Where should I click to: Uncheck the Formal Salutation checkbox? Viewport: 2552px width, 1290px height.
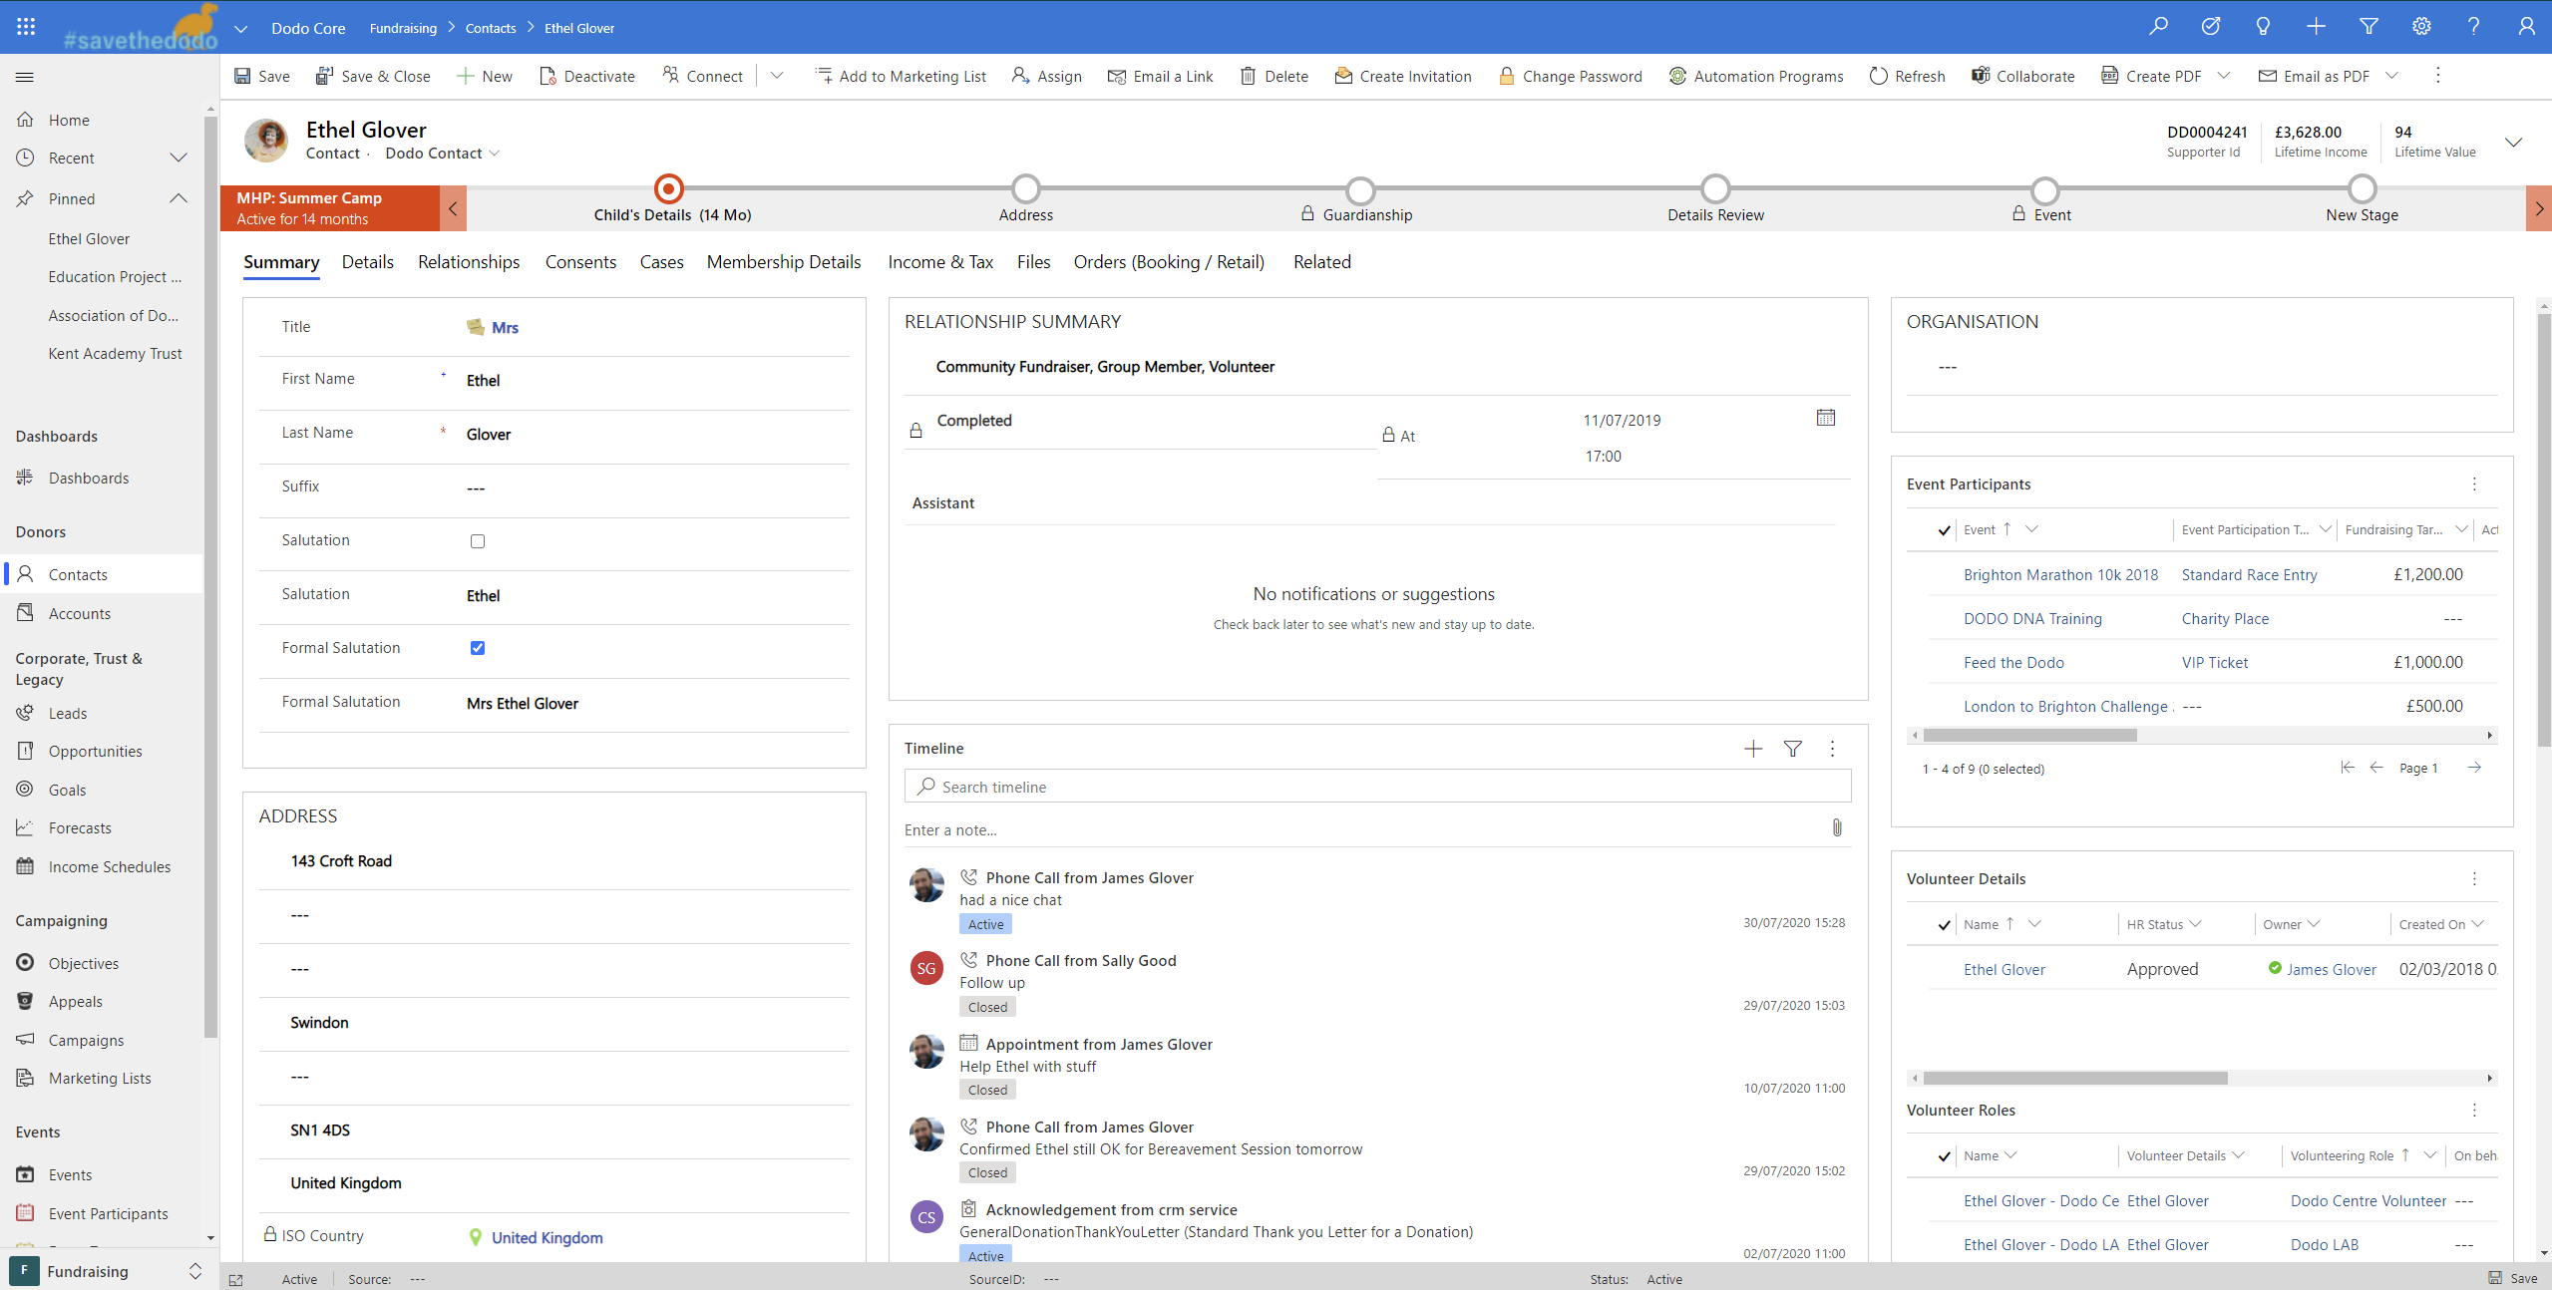point(478,648)
